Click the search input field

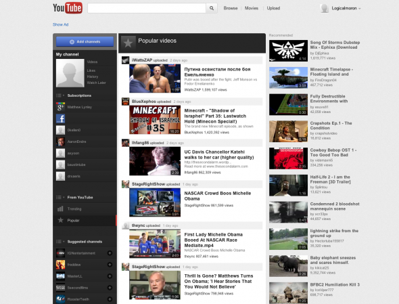coord(147,8)
